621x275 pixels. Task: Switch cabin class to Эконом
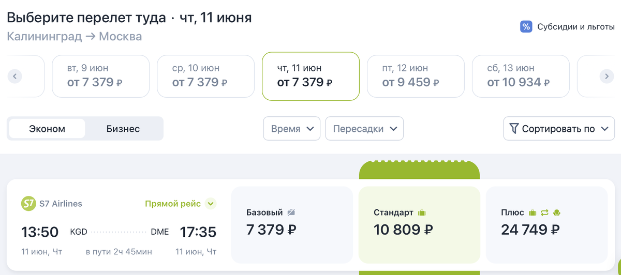(47, 129)
